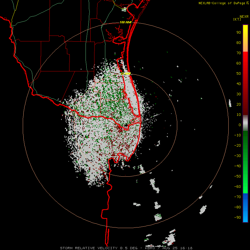The width and height of the screenshot is (250, 250).
Task: Click the -60 value on the velocity scale
Action: 237,187
